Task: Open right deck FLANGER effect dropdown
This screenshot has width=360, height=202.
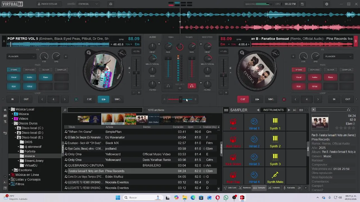Action: pyautogui.click(x=339, y=56)
